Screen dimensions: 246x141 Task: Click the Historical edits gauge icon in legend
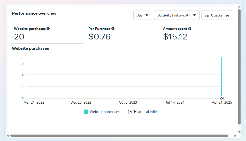point(130,112)
